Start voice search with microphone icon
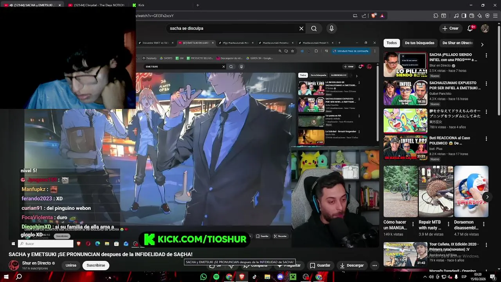Viewport: 501px width, 282px height. click(x=332, y=28)
